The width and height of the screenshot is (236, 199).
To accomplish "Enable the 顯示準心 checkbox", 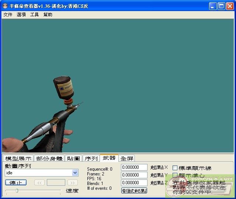I will tap(175, 175).
